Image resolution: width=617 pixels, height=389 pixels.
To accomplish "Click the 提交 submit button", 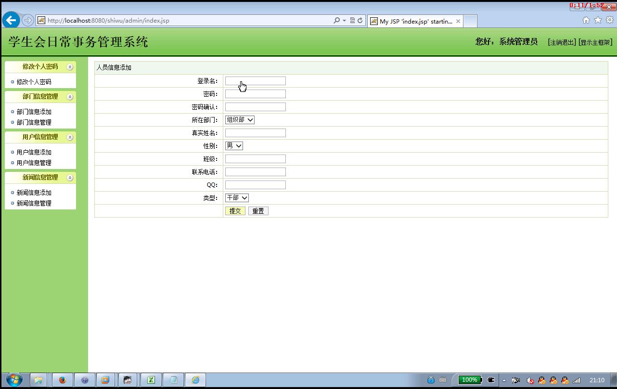I will coord(235,211).
